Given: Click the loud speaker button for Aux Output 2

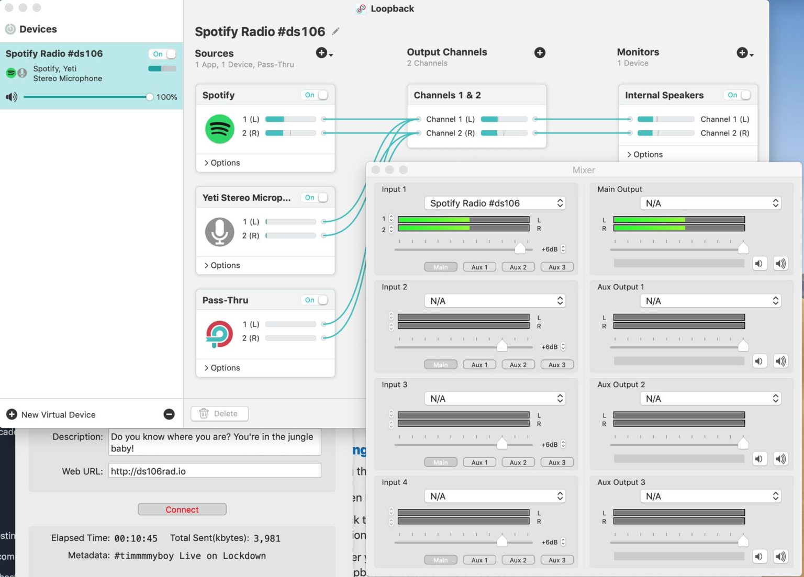Looking at the screenshot, I should pyautogui.click(x=780, y=459).
